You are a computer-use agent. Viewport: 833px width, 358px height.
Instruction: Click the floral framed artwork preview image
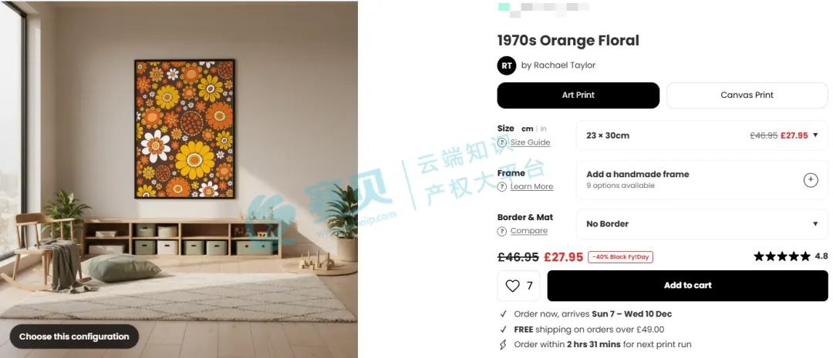(184, 129)
